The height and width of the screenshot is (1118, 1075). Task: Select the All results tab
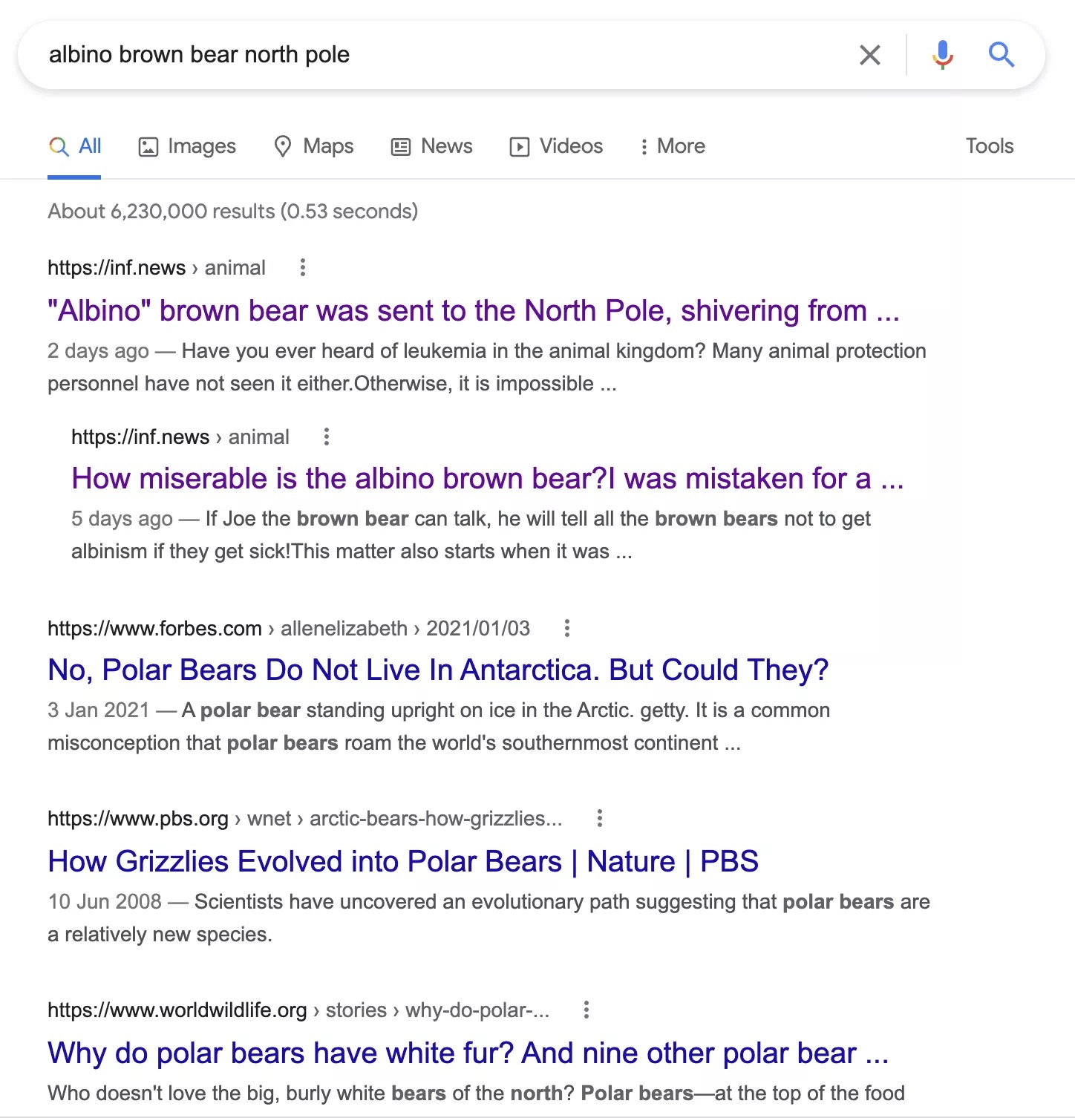(75, 146)
